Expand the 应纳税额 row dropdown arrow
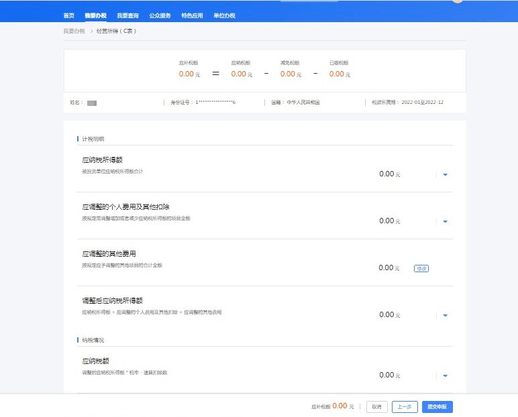Image resolution: width=518 pixels, height=417 pixels. coord(445,375)
